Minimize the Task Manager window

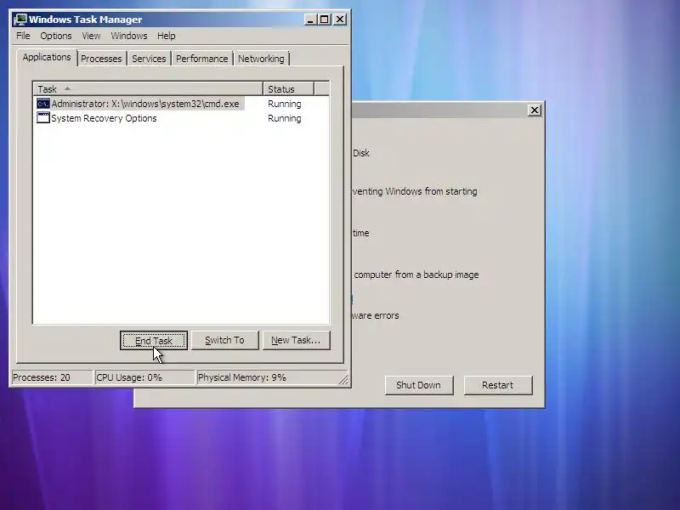[x=310, y=20]
